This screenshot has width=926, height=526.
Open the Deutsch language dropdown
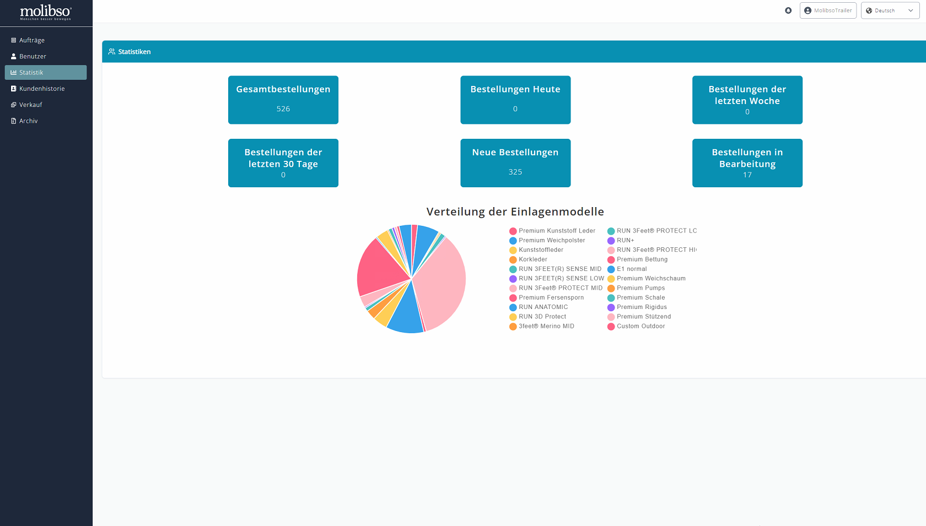[885, 10]
